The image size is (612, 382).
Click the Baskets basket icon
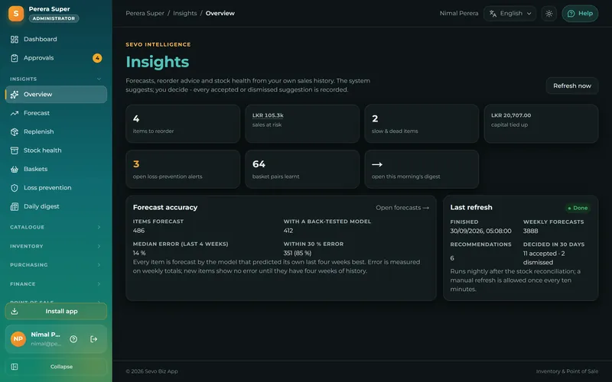[15, 169]
